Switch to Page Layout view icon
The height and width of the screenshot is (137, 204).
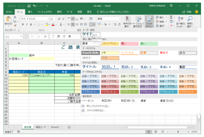pyautogui.click(x=156, y=132)
